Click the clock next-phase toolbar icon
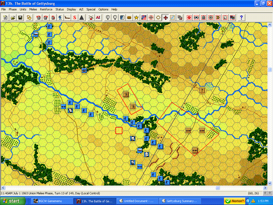The width and height of the screenshot is (273, 205). click(29, 17)
